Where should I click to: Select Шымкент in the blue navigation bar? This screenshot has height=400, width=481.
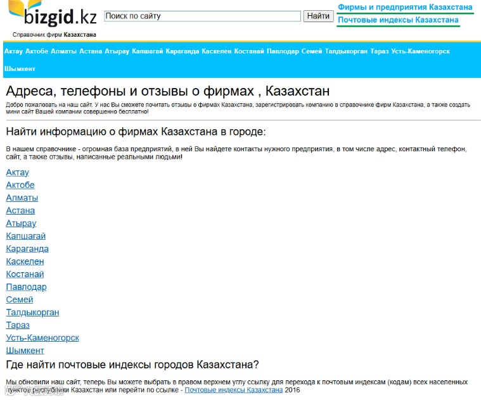(20, 69)
